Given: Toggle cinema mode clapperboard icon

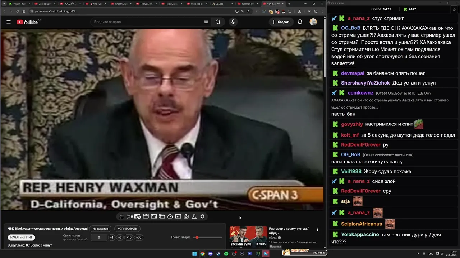Looking at the screenshot, I should pos(146,216).
